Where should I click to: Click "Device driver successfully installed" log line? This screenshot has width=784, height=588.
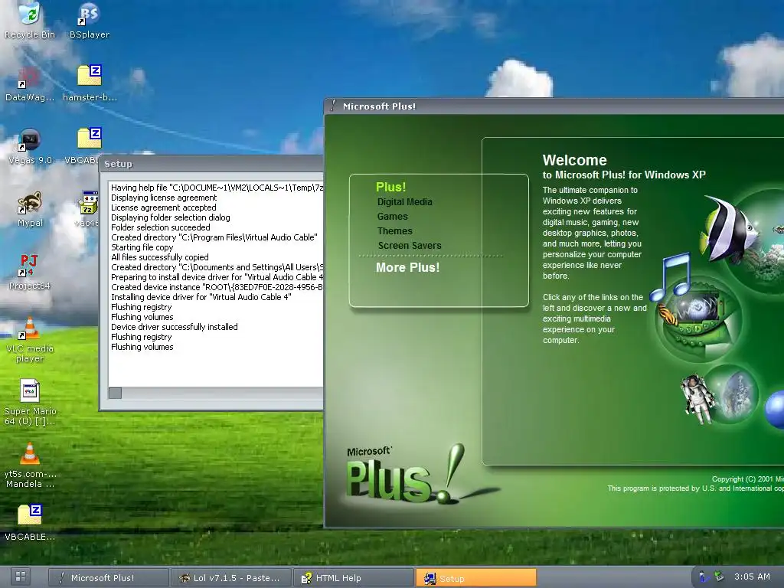(175, 327)
